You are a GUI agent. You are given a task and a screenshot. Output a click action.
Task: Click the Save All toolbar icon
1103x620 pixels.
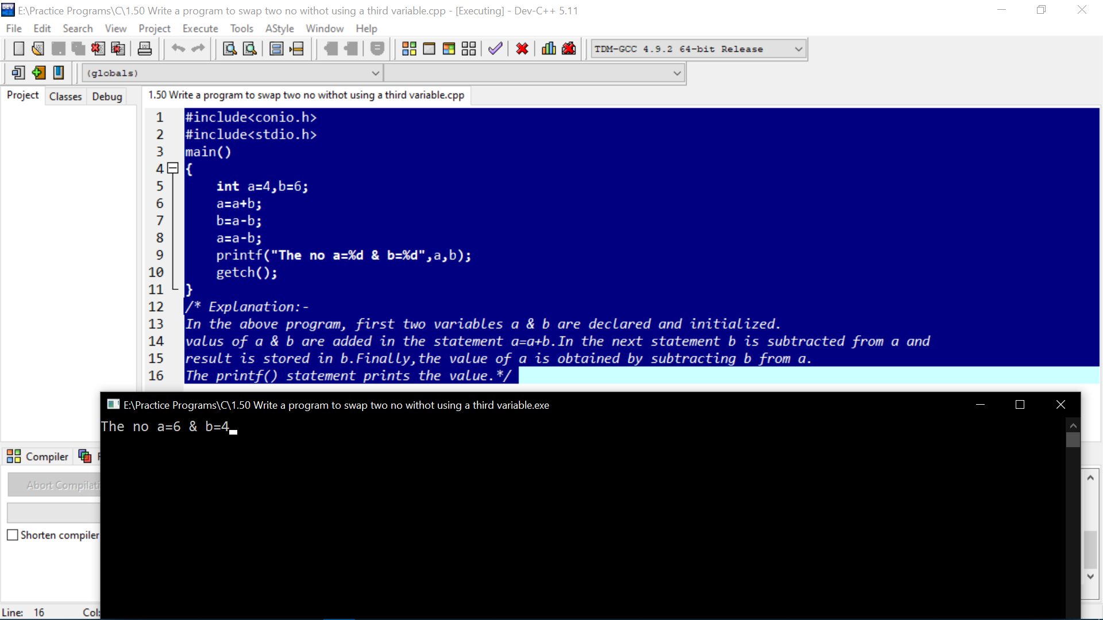[78, 49]
